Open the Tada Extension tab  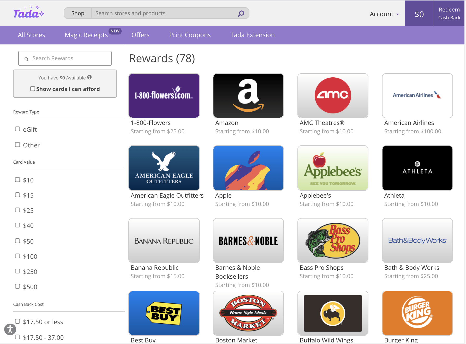click(x=253, y=35)
